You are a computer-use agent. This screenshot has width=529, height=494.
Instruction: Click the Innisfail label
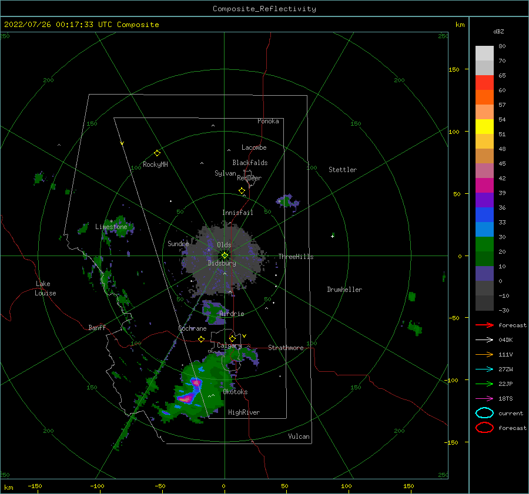pyautogui.click(x=237, y=213)
